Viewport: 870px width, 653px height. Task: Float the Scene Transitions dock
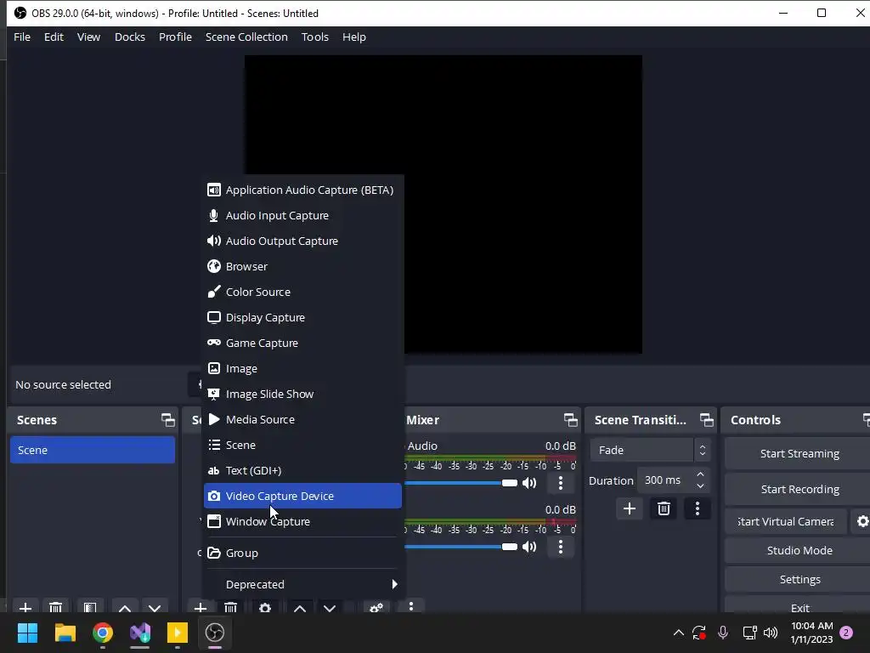coord(706,420)
